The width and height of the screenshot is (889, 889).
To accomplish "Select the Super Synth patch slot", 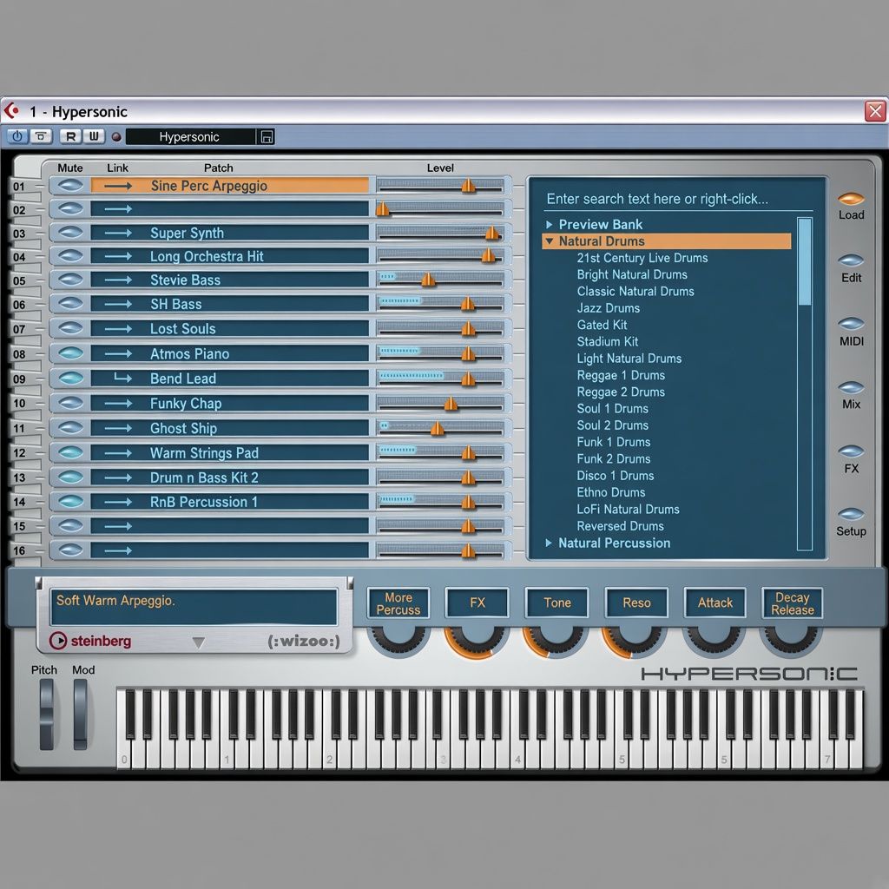I will pyautogui.click(x=229, y=233).
